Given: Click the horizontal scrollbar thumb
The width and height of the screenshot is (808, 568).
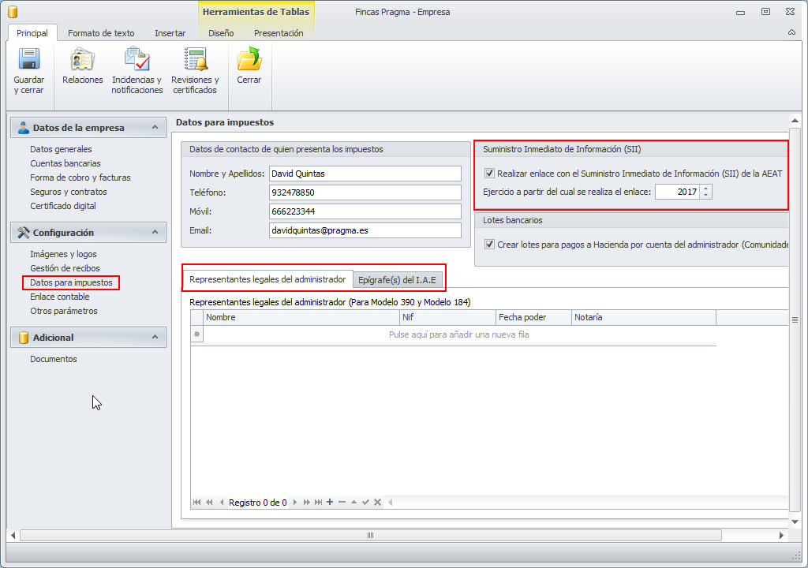Looking at the screenshot, I should (371, 536).
